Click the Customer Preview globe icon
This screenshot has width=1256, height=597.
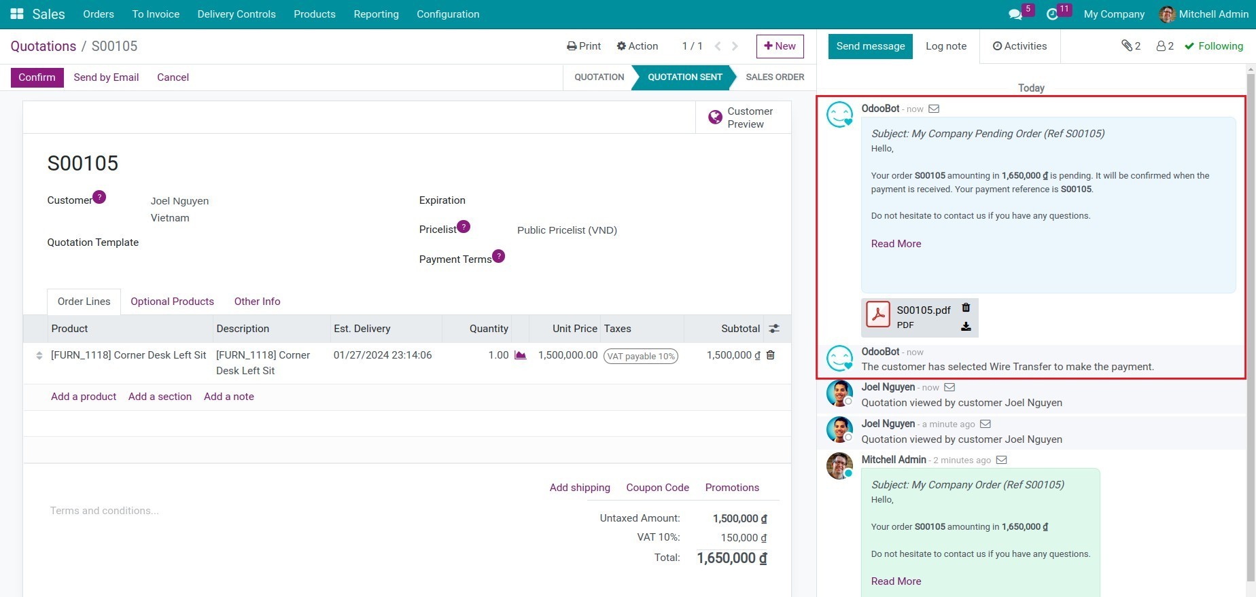click(x=715, y=117)
